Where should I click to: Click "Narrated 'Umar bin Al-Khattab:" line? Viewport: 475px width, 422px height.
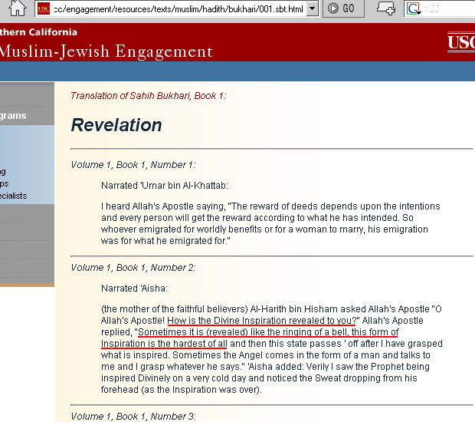[165, 186]
